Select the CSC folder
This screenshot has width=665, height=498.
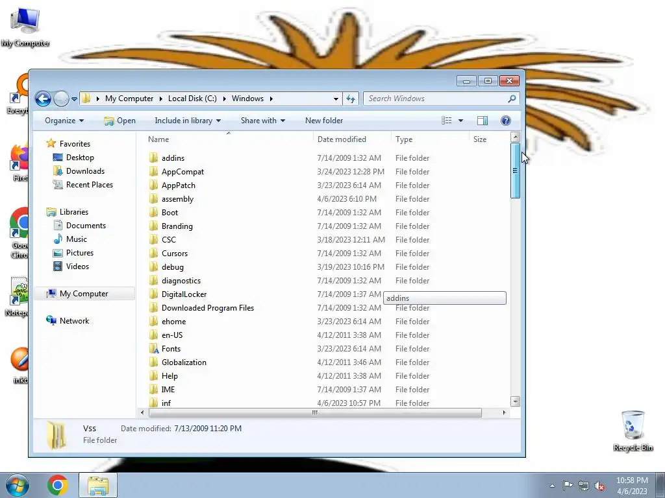pos(168,240)
